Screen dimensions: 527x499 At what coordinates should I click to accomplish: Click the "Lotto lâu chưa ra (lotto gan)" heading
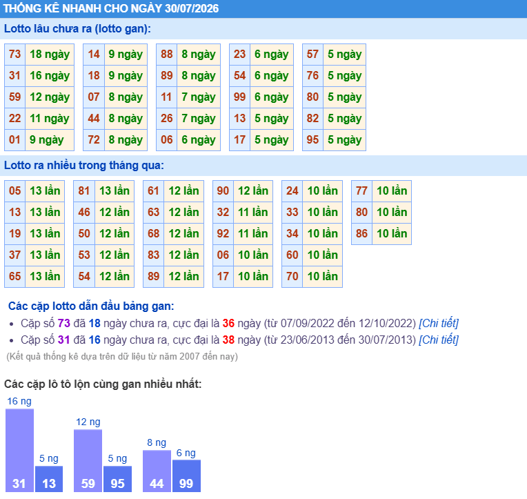pos(78,29)
